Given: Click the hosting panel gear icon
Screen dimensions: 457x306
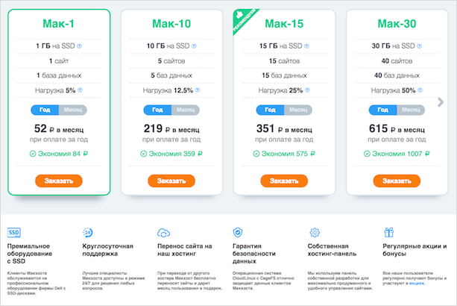Looking at the screenshot, I should tap(314, 233).
